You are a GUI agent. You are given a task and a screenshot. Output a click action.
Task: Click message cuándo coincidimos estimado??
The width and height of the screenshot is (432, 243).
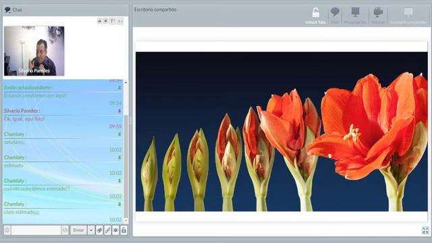[x=37, y=189]
